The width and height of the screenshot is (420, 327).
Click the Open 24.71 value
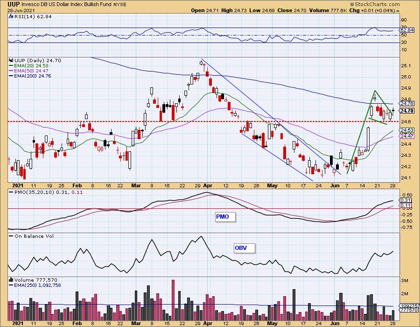tap(205, 10)
